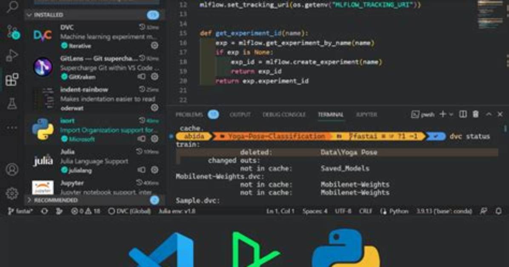509x267 pixels.
Task: Change the UTF-8 file encoding
Action: click(x=343, y=211)
